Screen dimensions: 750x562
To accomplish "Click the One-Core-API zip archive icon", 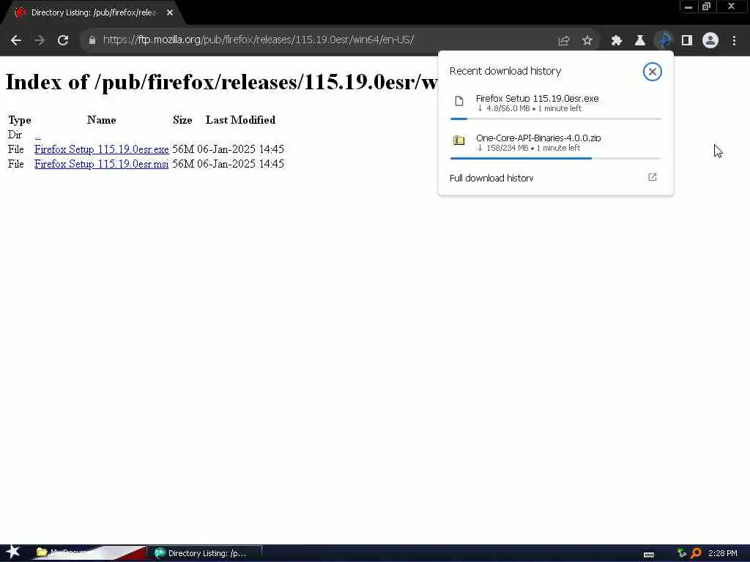I will pyautogui.click(x=459, y=140).
